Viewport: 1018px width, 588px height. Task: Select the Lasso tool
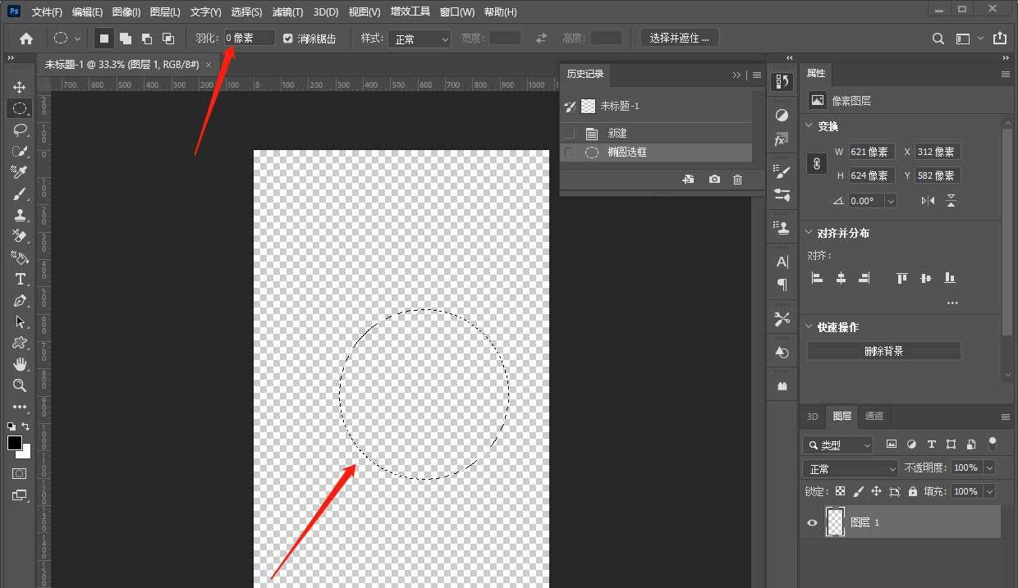coord(20,130)
